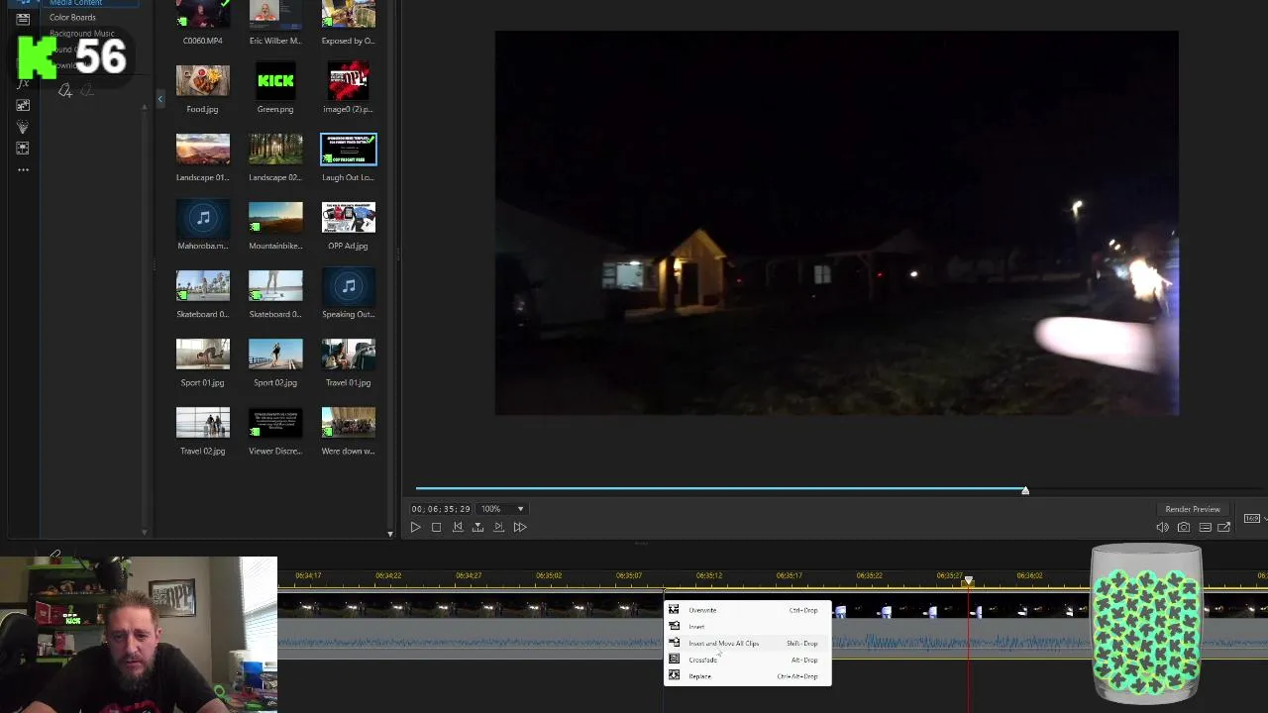
Task: Select the Eric Wilber clip thumbnail
Action: (275, 14)
